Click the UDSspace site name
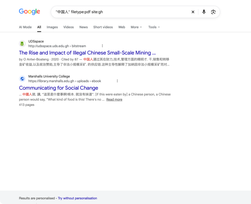The image size is (251, 204). coord(36,41)
